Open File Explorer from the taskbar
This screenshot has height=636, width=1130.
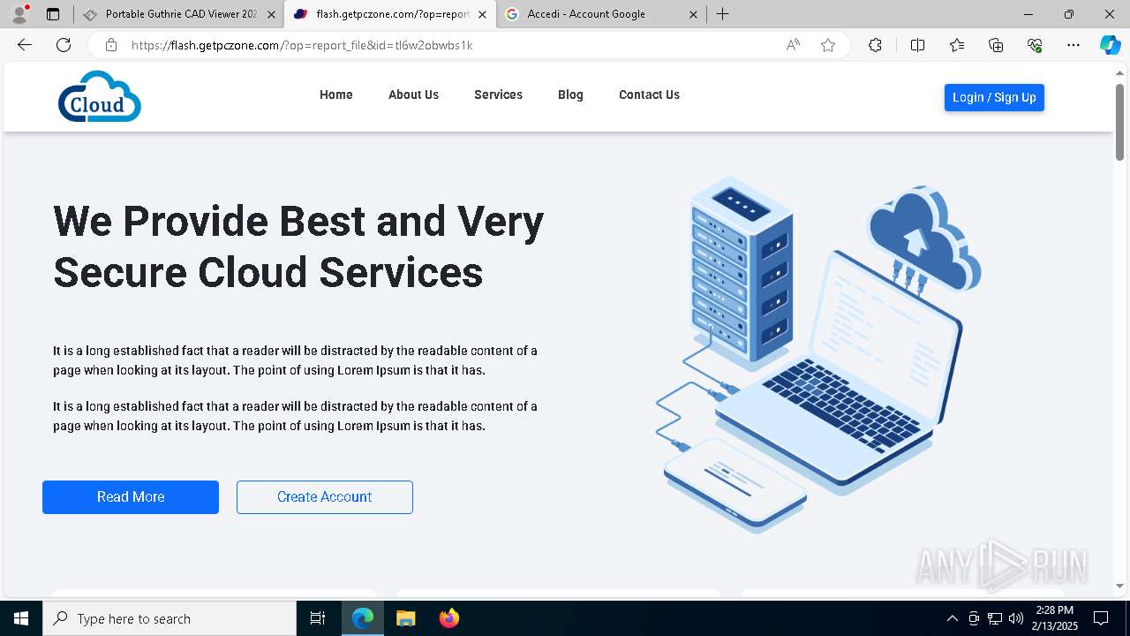click(x=405, y=618)
